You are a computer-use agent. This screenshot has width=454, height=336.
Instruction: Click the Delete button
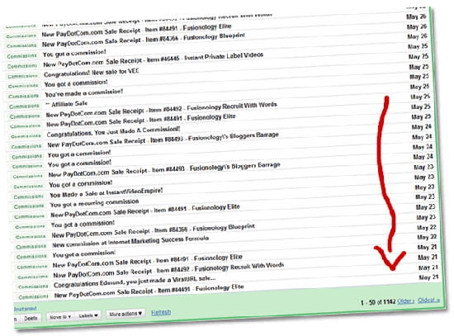[x=31, y=318]
